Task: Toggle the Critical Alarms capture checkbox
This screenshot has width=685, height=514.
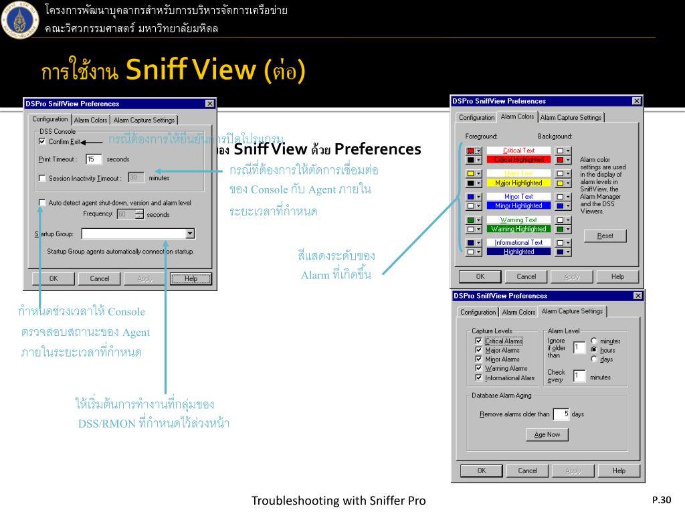Action: [x=478, y=341]
